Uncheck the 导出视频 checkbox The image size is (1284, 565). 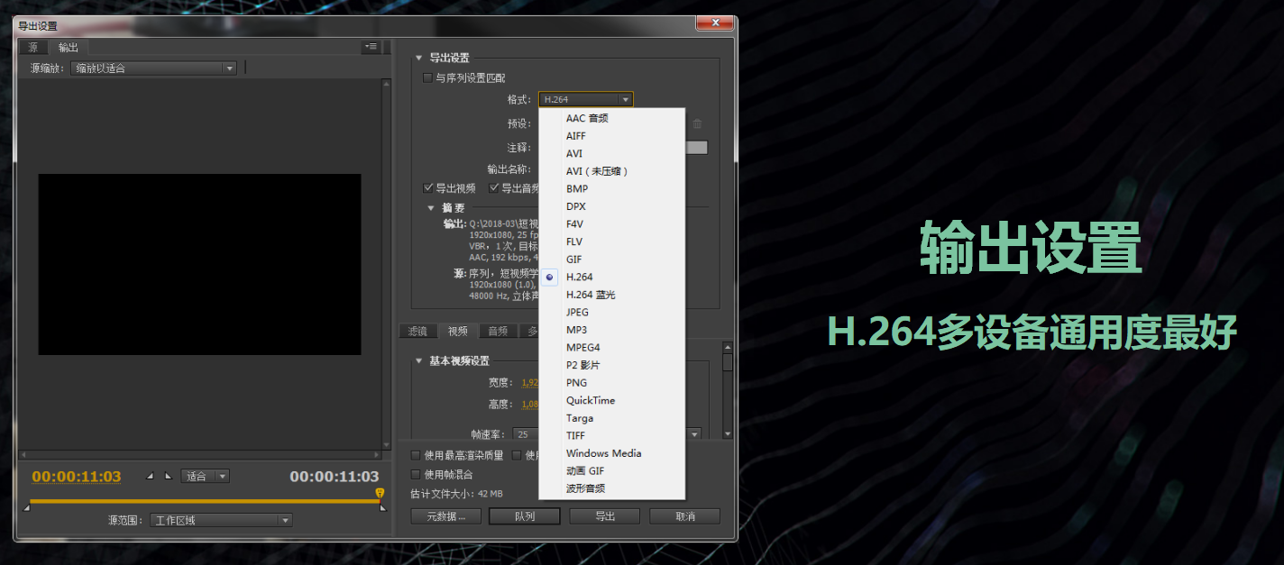coord(427,187)
